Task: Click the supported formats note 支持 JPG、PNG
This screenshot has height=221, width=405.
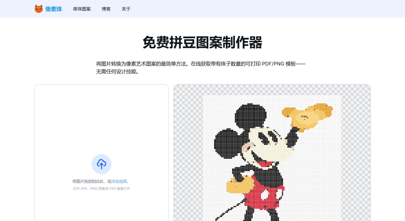Action: click(x=101, y=188)
